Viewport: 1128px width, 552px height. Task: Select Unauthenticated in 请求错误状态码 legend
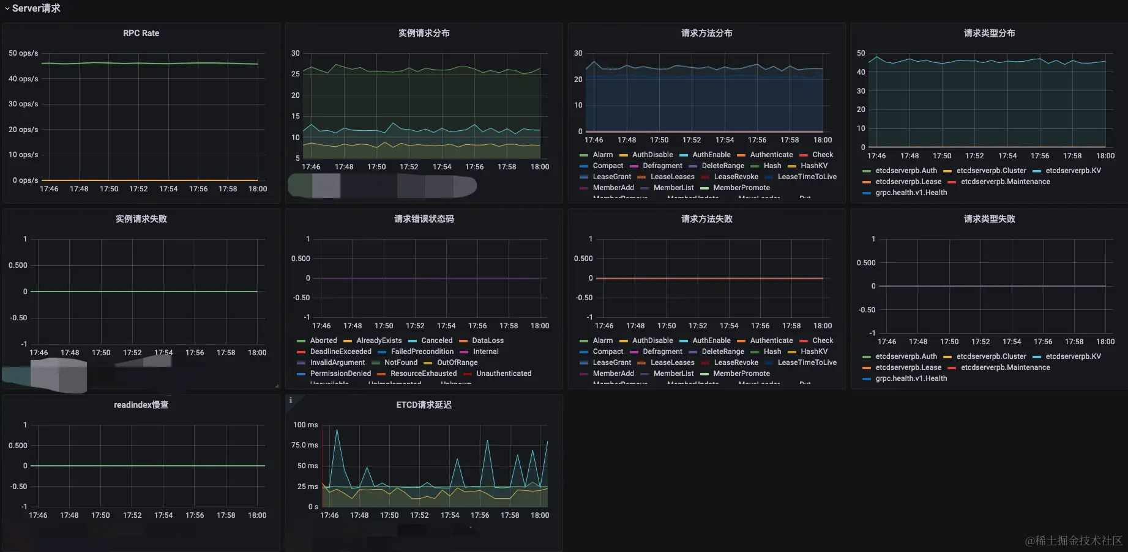coord(504,374)
